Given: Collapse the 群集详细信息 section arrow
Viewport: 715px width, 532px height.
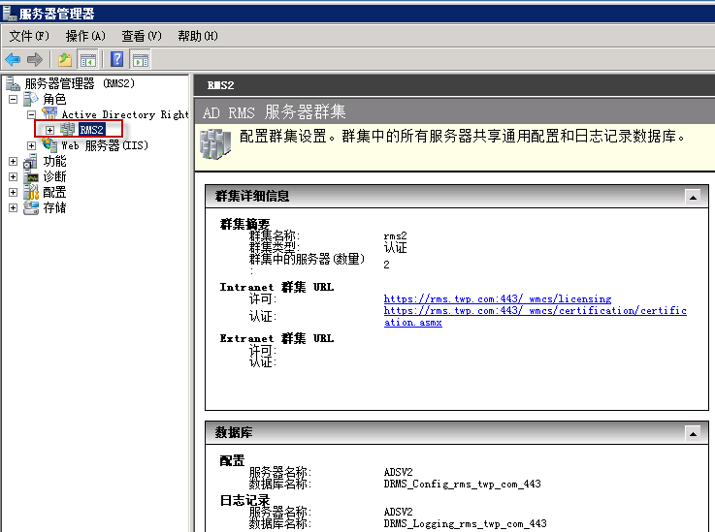Looking at the screenshot, I should (693, 198).
